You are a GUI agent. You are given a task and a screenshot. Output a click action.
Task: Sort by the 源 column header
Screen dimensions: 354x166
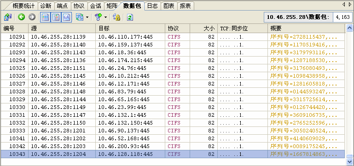pyautogui.click(x=62, y=28)
